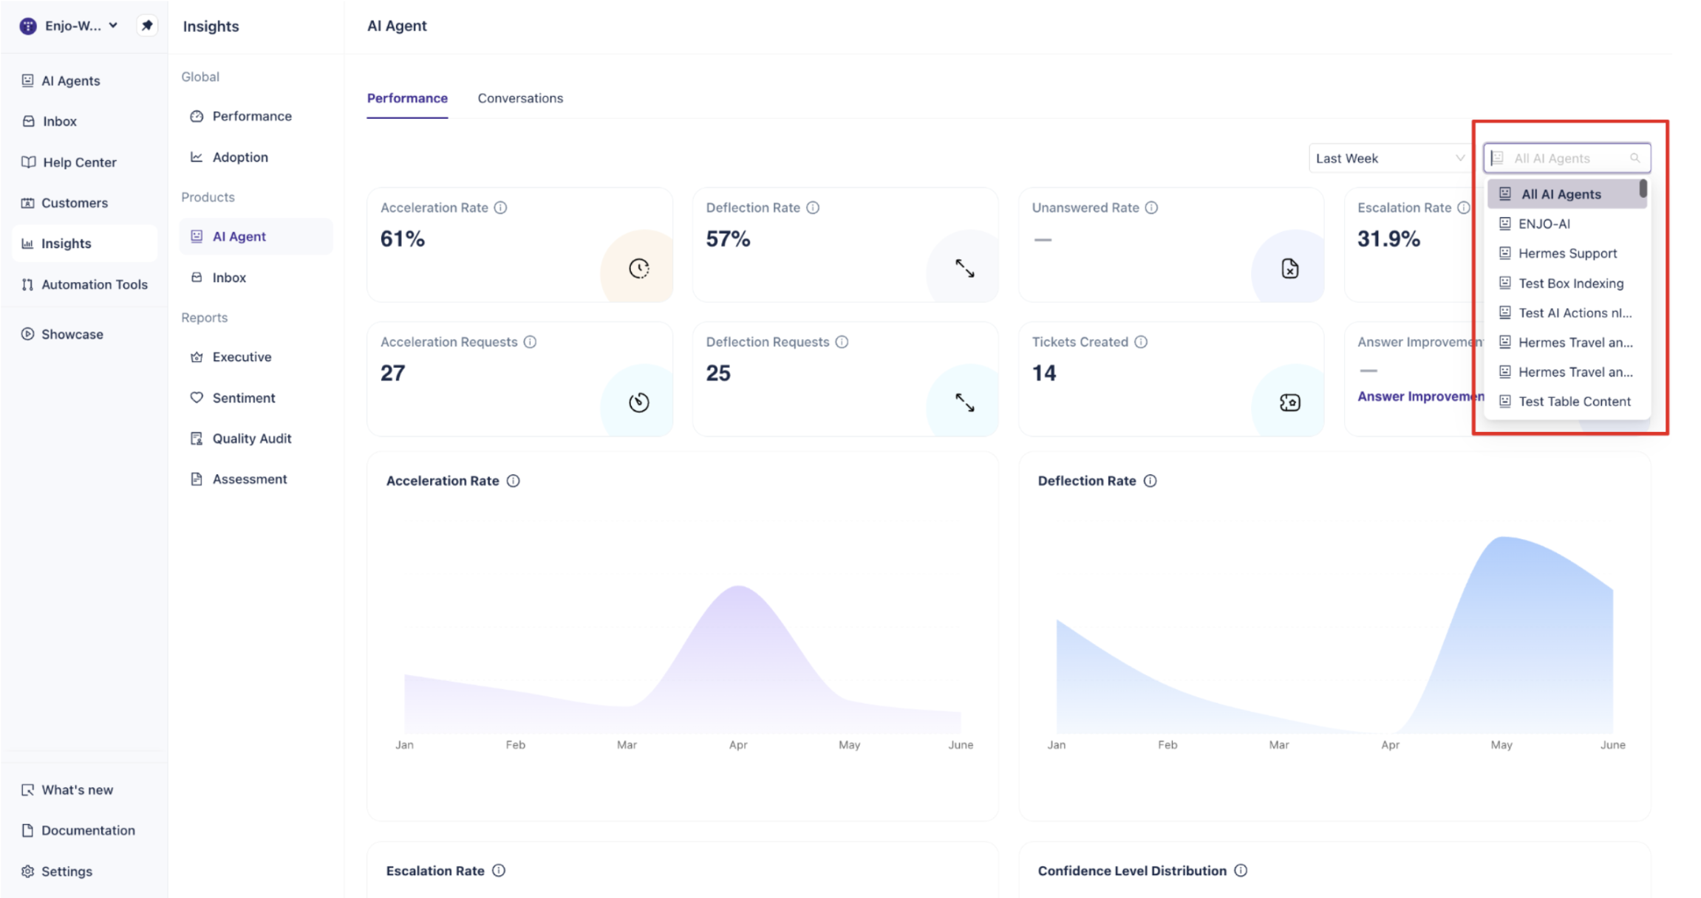Click info icon on Deflection Rate chart title

[1150, 481]
